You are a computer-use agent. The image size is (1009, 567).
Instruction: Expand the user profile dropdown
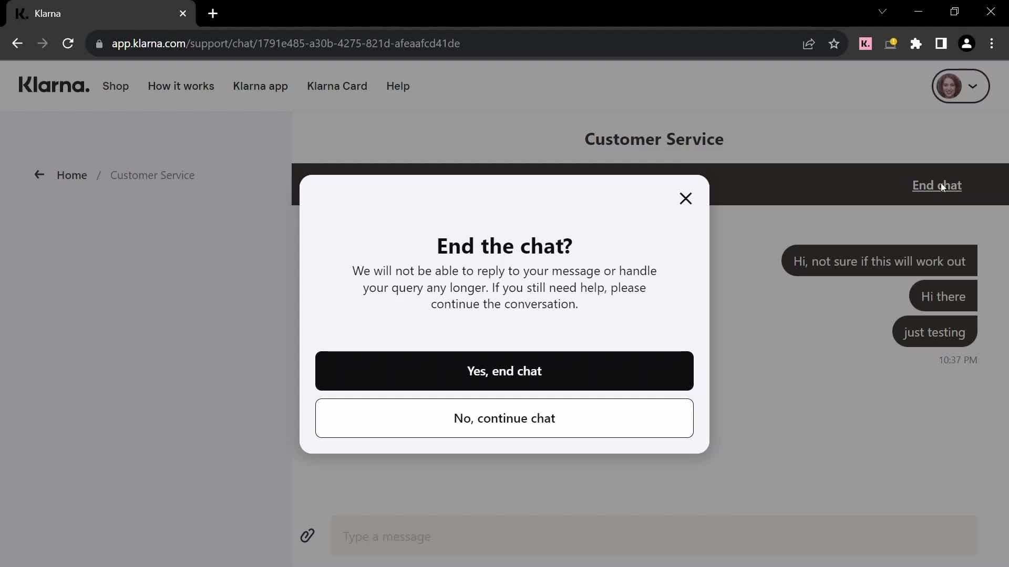tap(960, 86)
